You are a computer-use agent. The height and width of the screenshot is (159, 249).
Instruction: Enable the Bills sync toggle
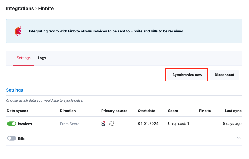pyautogui.click(x=12, y=138)
